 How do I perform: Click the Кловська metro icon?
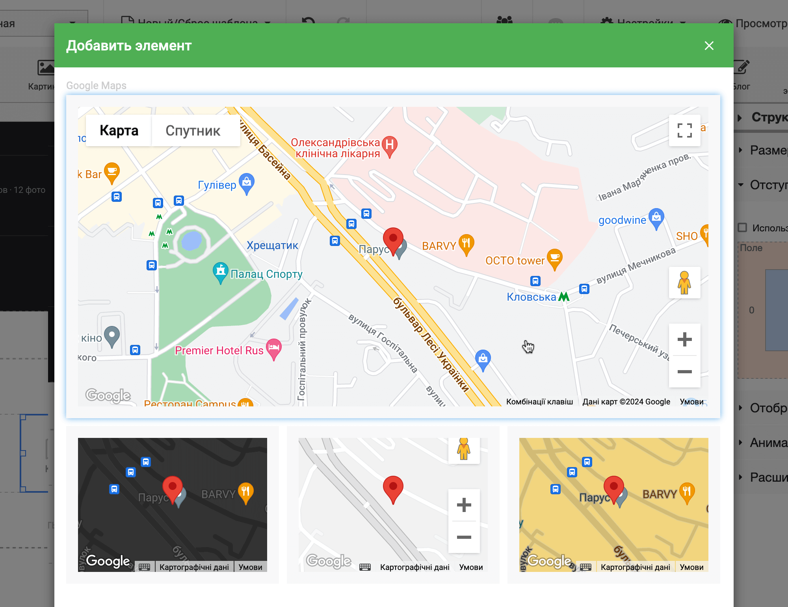coord(564,296)
